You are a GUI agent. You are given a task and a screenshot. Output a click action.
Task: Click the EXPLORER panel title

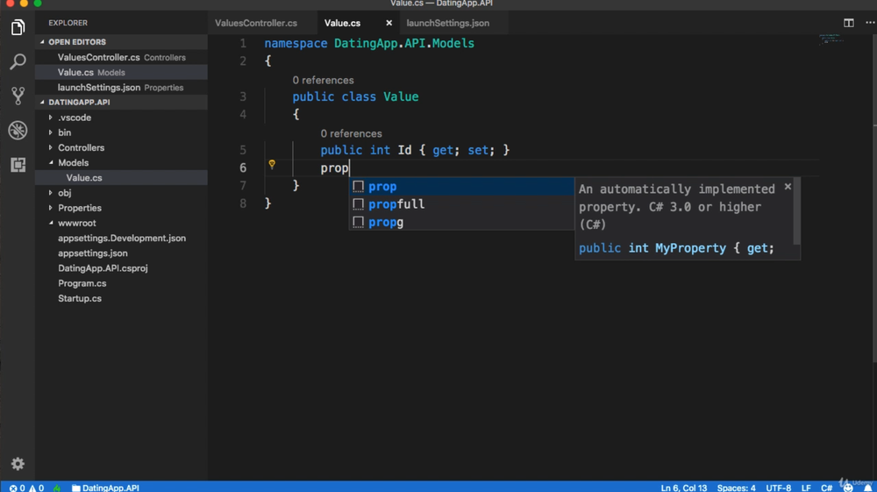68,23
